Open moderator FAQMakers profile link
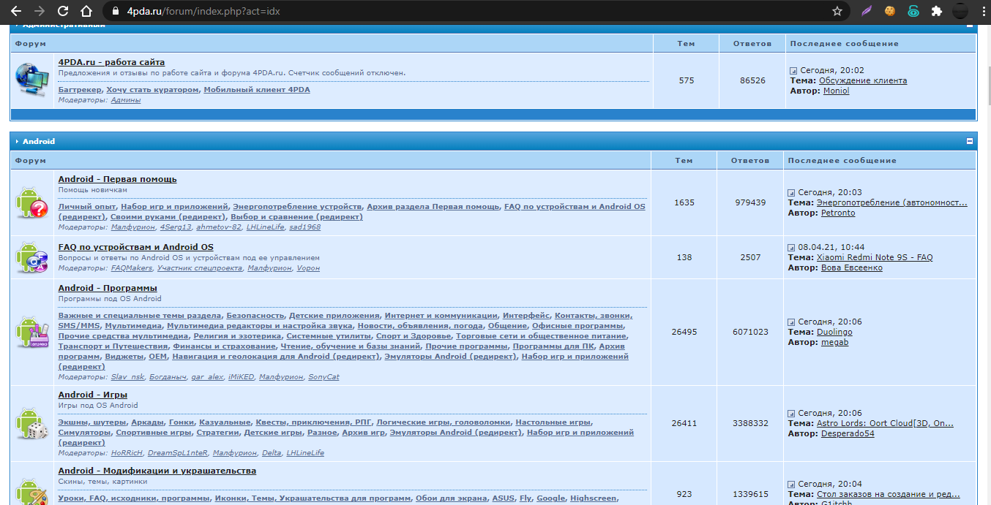Viewport: 991px width, 505px height. click(x=131, y=268)
